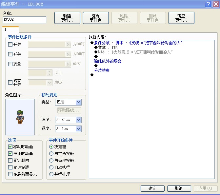Close the event editor dialog
The height and width of the screenshot is (195, 220).
click(216, 4)
